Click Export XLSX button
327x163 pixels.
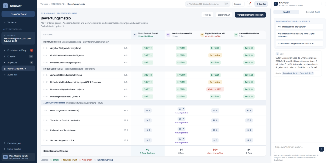pyautogui.click(x=224, y=15)
